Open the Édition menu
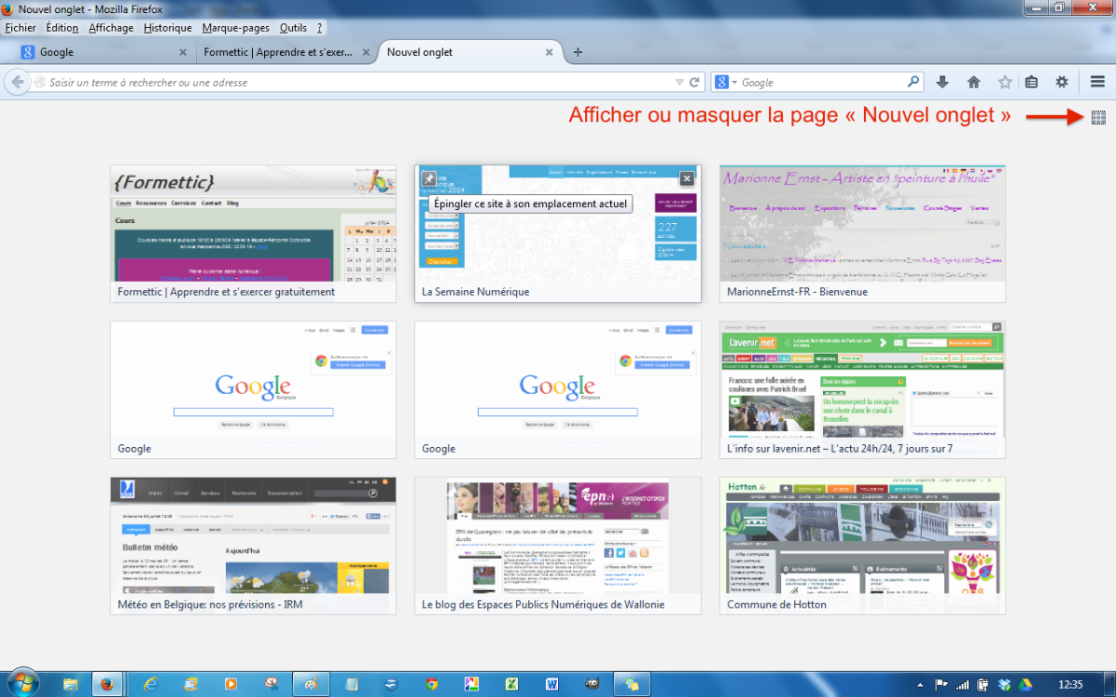 (x=62, y=28)
